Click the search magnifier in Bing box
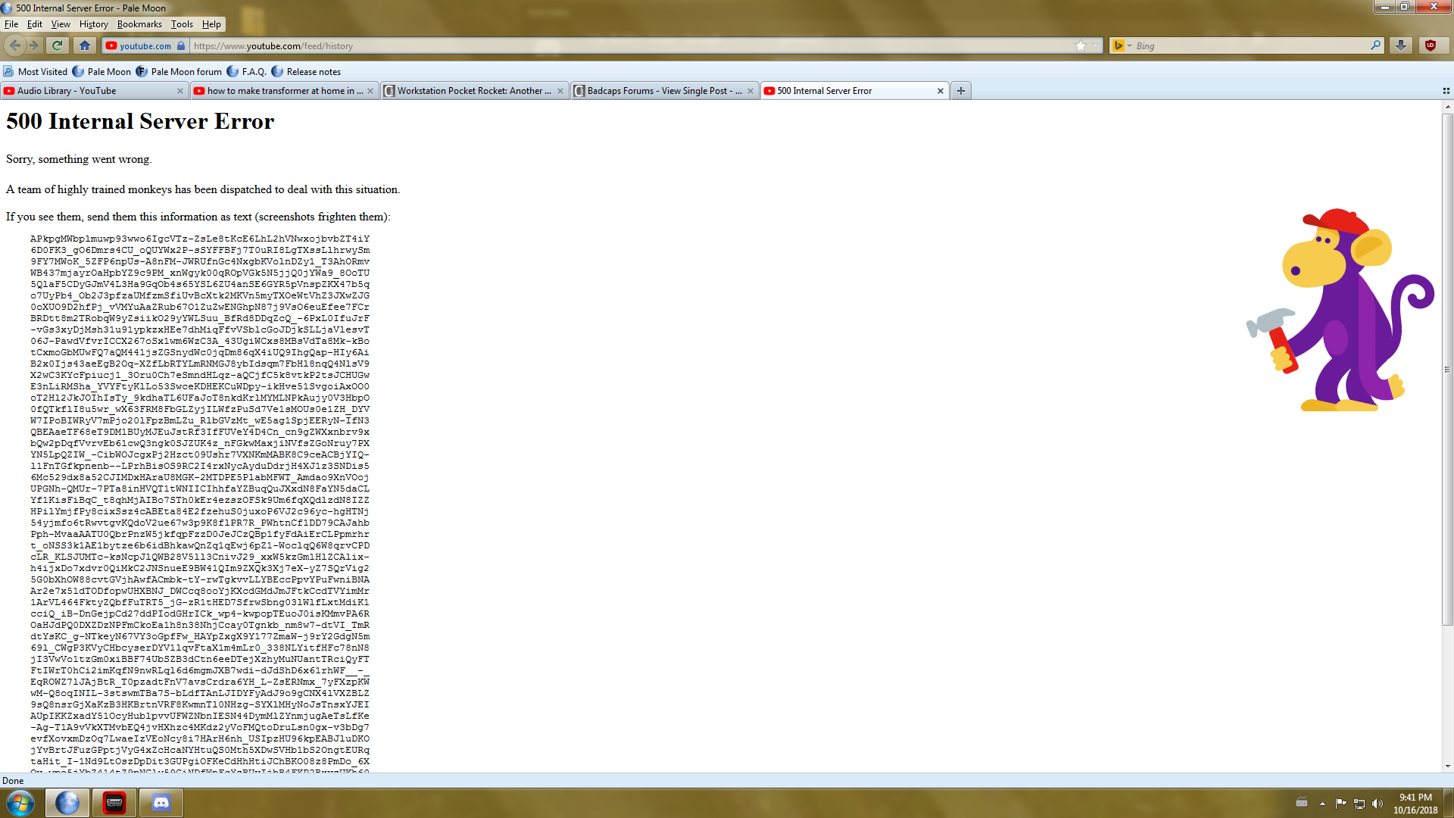Image resolution: width=1454 pixels, height=818 pixels. pyautogui.click(x=1375, y=45)
